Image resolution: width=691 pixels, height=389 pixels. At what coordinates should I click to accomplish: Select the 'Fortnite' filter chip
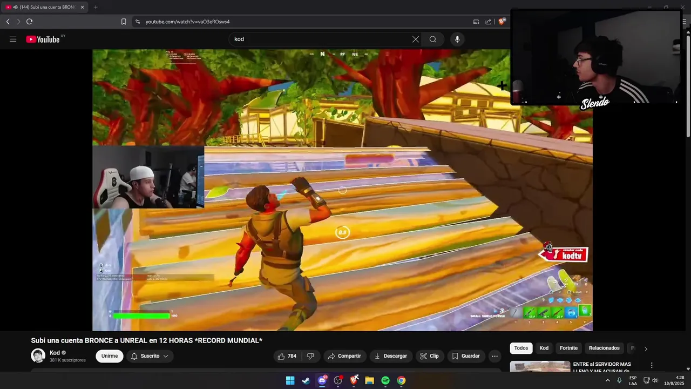coord(568,348)
